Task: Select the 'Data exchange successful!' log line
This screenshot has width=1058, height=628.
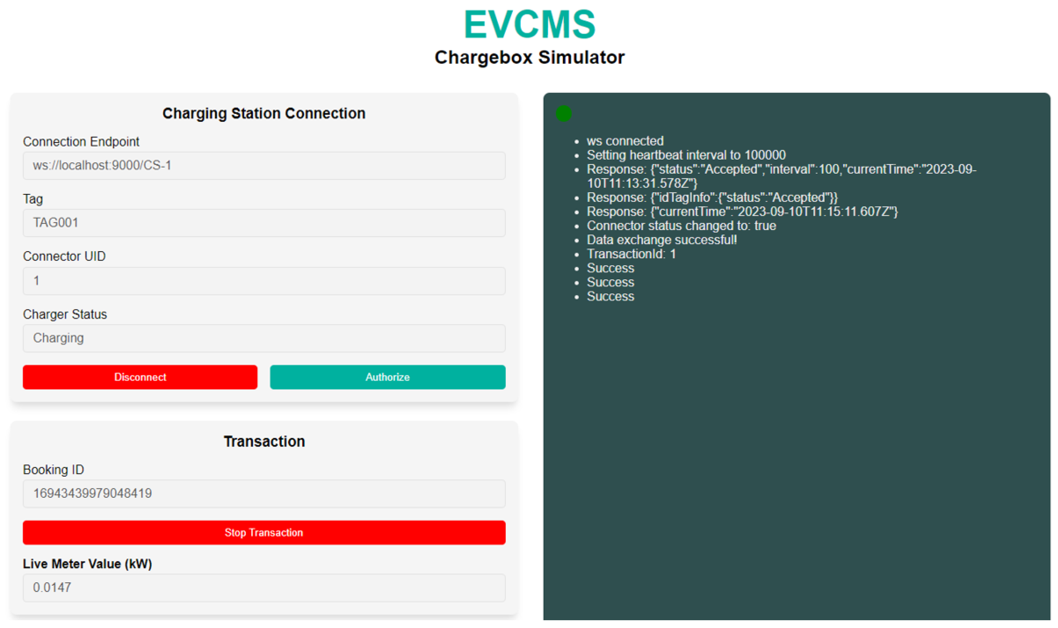Action: [662, 240]
